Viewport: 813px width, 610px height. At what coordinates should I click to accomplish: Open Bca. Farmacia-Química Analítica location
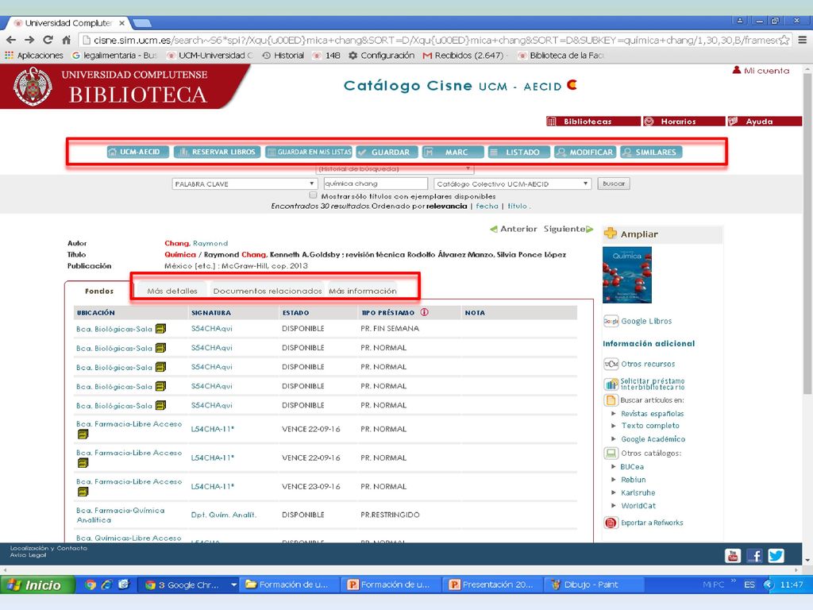[121, 515]
